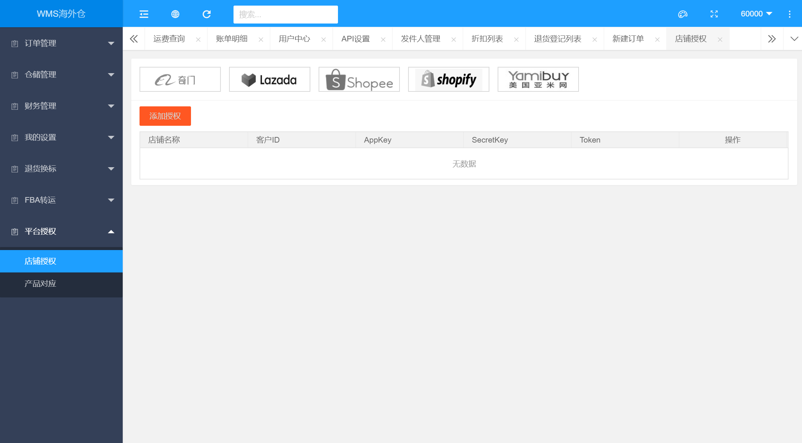Open the vertical three-dot more menu

pyautogui.click(x=790, y=14)
